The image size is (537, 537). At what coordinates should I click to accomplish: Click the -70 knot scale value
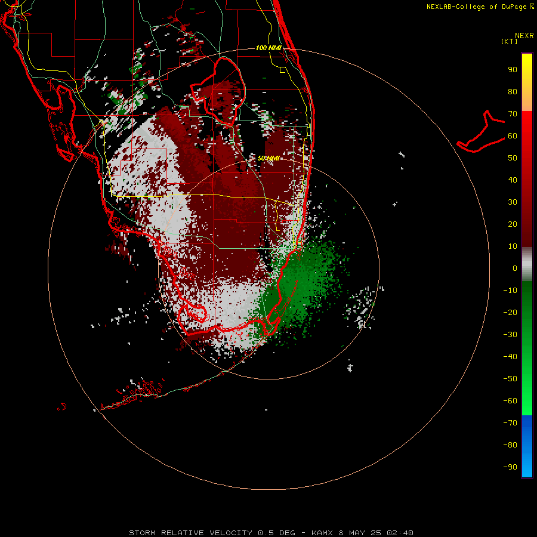point(510,422)
